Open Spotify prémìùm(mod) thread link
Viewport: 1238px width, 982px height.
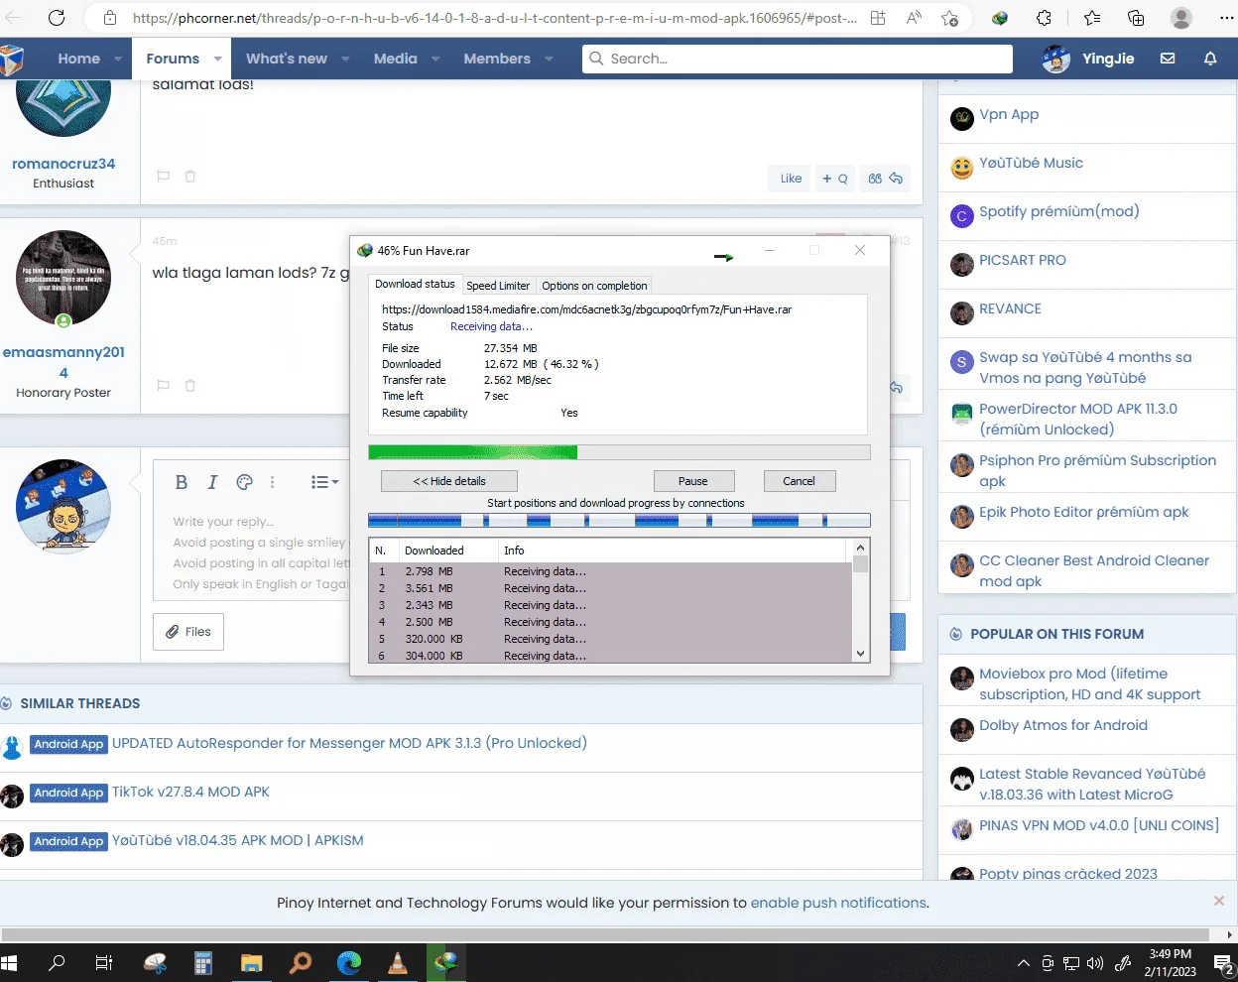(x=1058, y=211)
